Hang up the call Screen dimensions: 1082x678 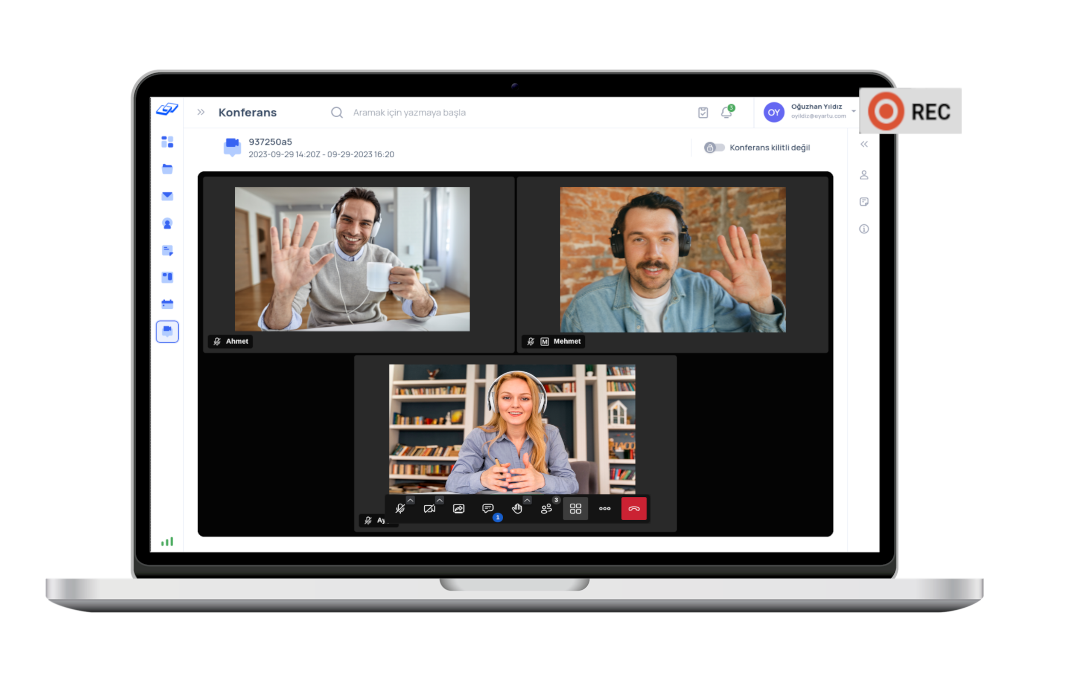[634, 508]
